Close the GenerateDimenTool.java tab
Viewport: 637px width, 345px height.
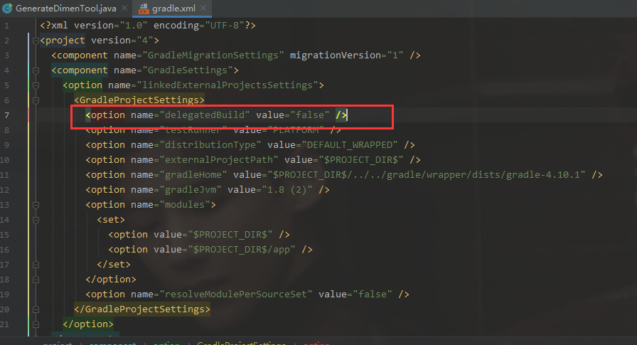click(x=124, y=8)
